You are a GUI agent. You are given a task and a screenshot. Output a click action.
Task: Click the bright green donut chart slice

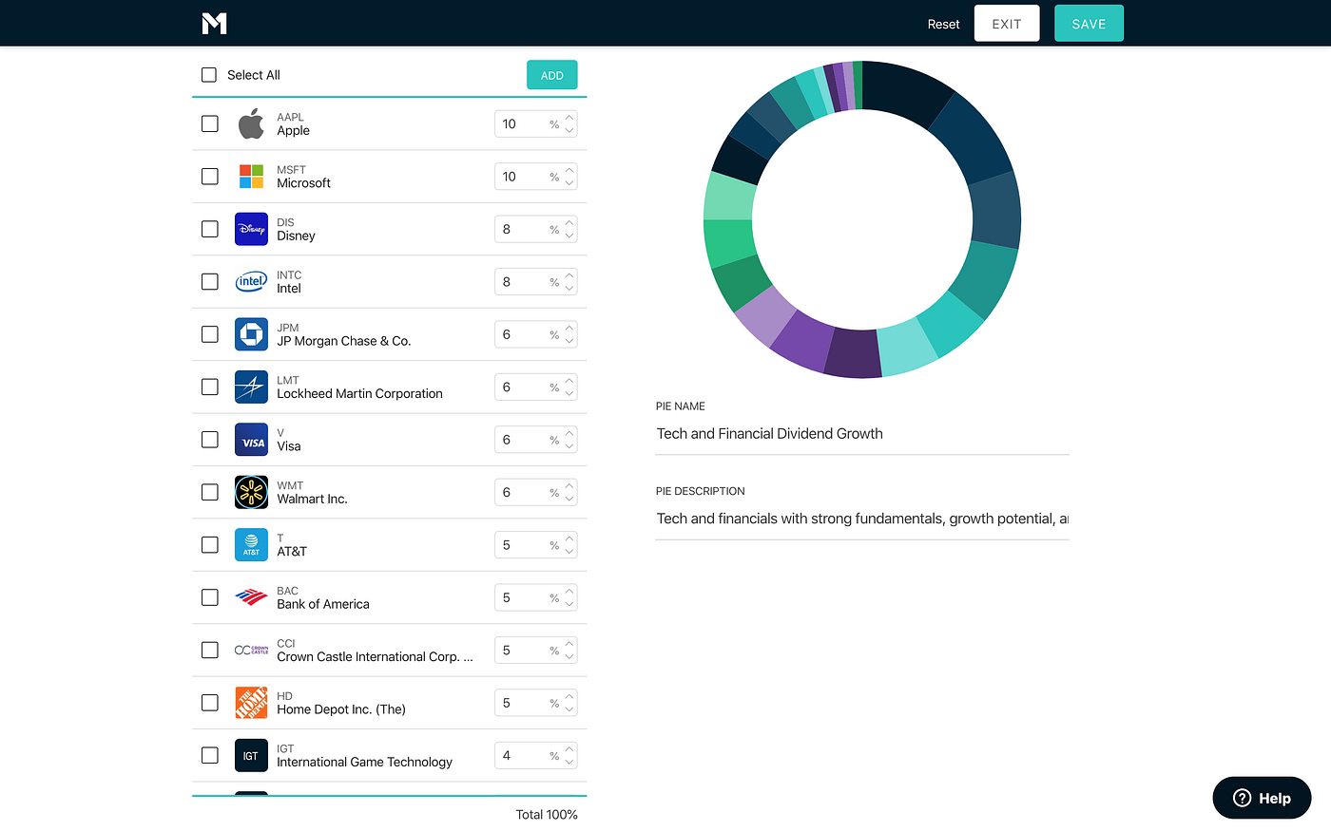tap(730, 242)
